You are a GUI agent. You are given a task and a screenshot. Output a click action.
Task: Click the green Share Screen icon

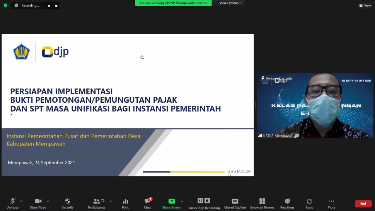[x=172, y=201]
